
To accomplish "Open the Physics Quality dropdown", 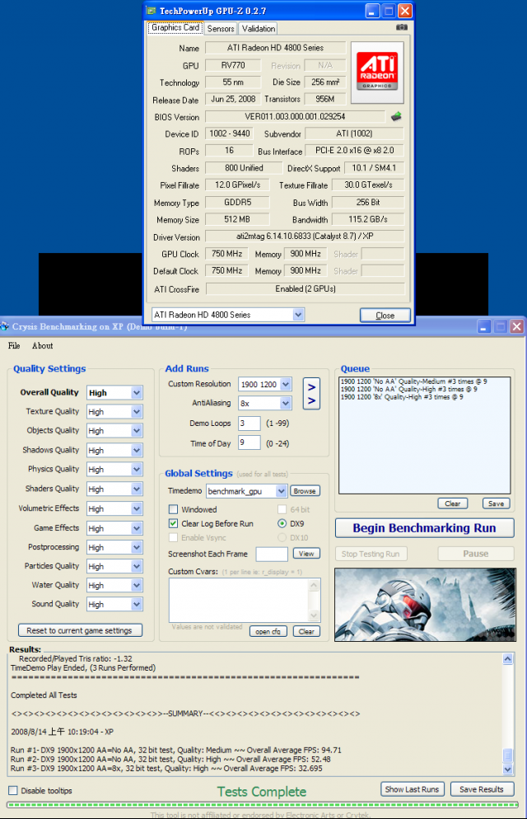I will (x=137, y=470).
